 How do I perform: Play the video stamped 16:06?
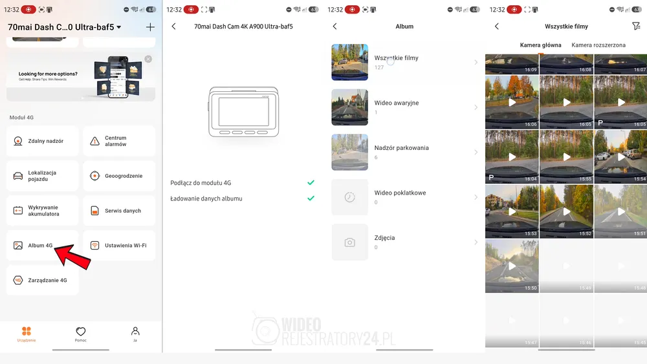[512, 102]
